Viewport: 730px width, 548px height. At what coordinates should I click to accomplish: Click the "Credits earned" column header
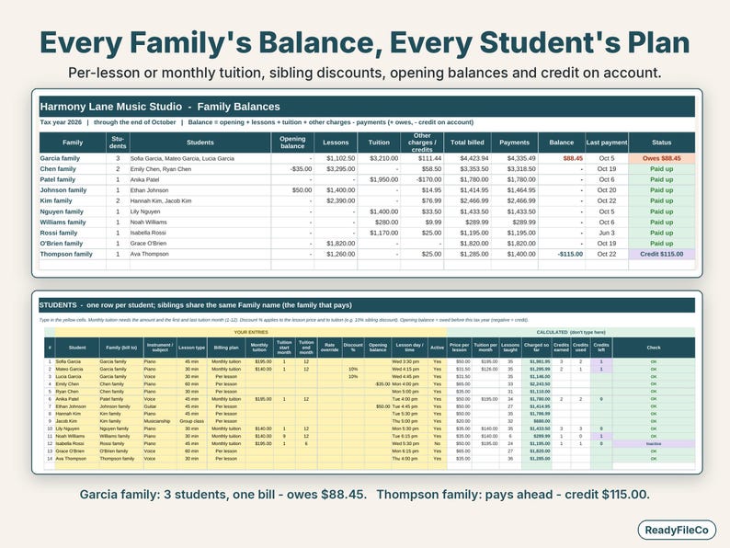point(561,348)
